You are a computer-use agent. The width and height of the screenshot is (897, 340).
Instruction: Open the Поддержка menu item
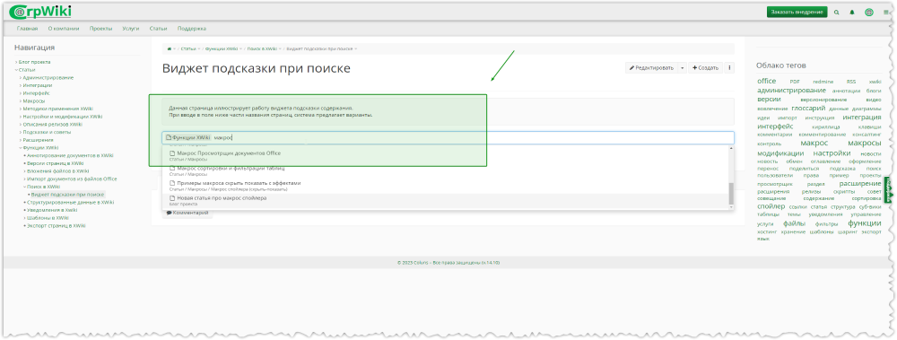[192, 29]
